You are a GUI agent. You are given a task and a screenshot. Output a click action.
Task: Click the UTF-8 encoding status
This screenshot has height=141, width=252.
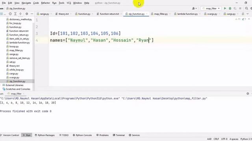224,139
